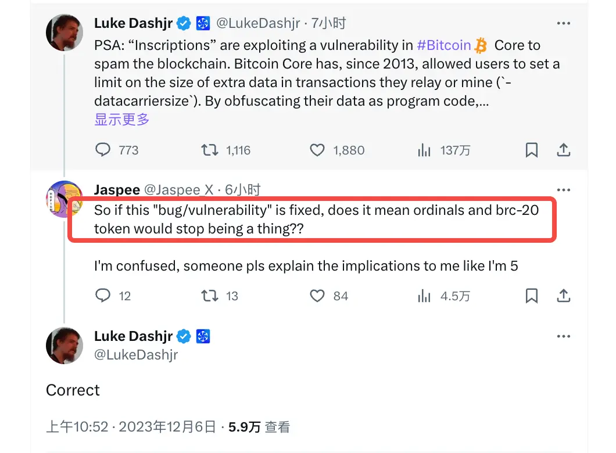Click reply icon on Luke Dashjr's PSA tweet

(103, 150)
